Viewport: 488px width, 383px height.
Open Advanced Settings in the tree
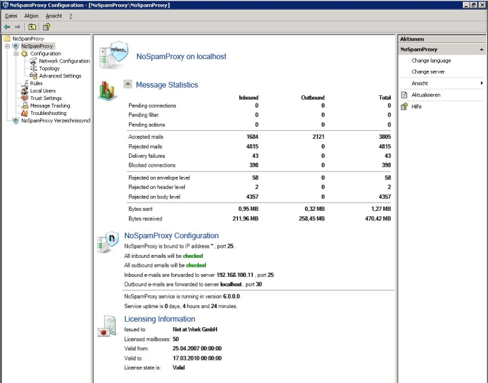[x=60, y=76]
